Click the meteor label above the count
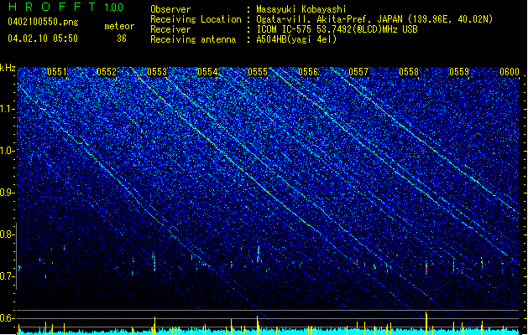Viewport: 528px width, 335px height. coord(119,26)
